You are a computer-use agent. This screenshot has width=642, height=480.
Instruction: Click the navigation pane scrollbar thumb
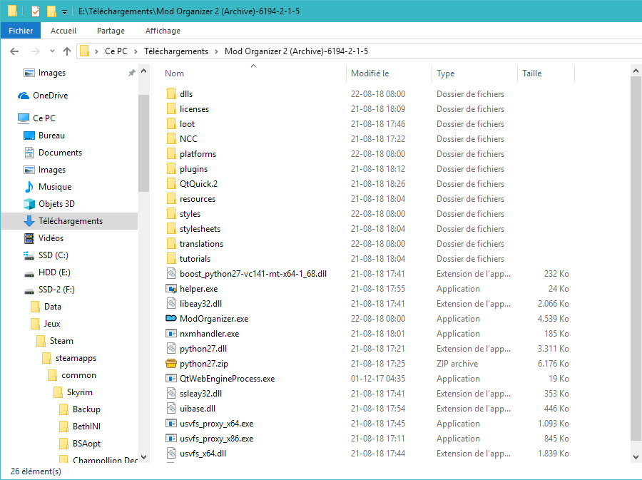click(x=143, y=143)
